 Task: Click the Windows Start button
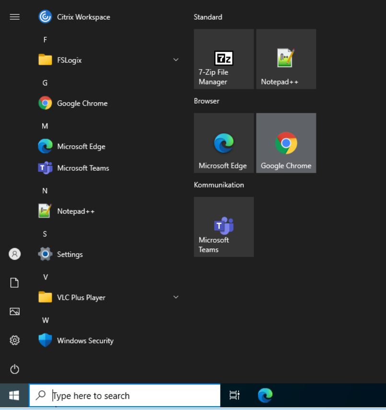point(14,395)
